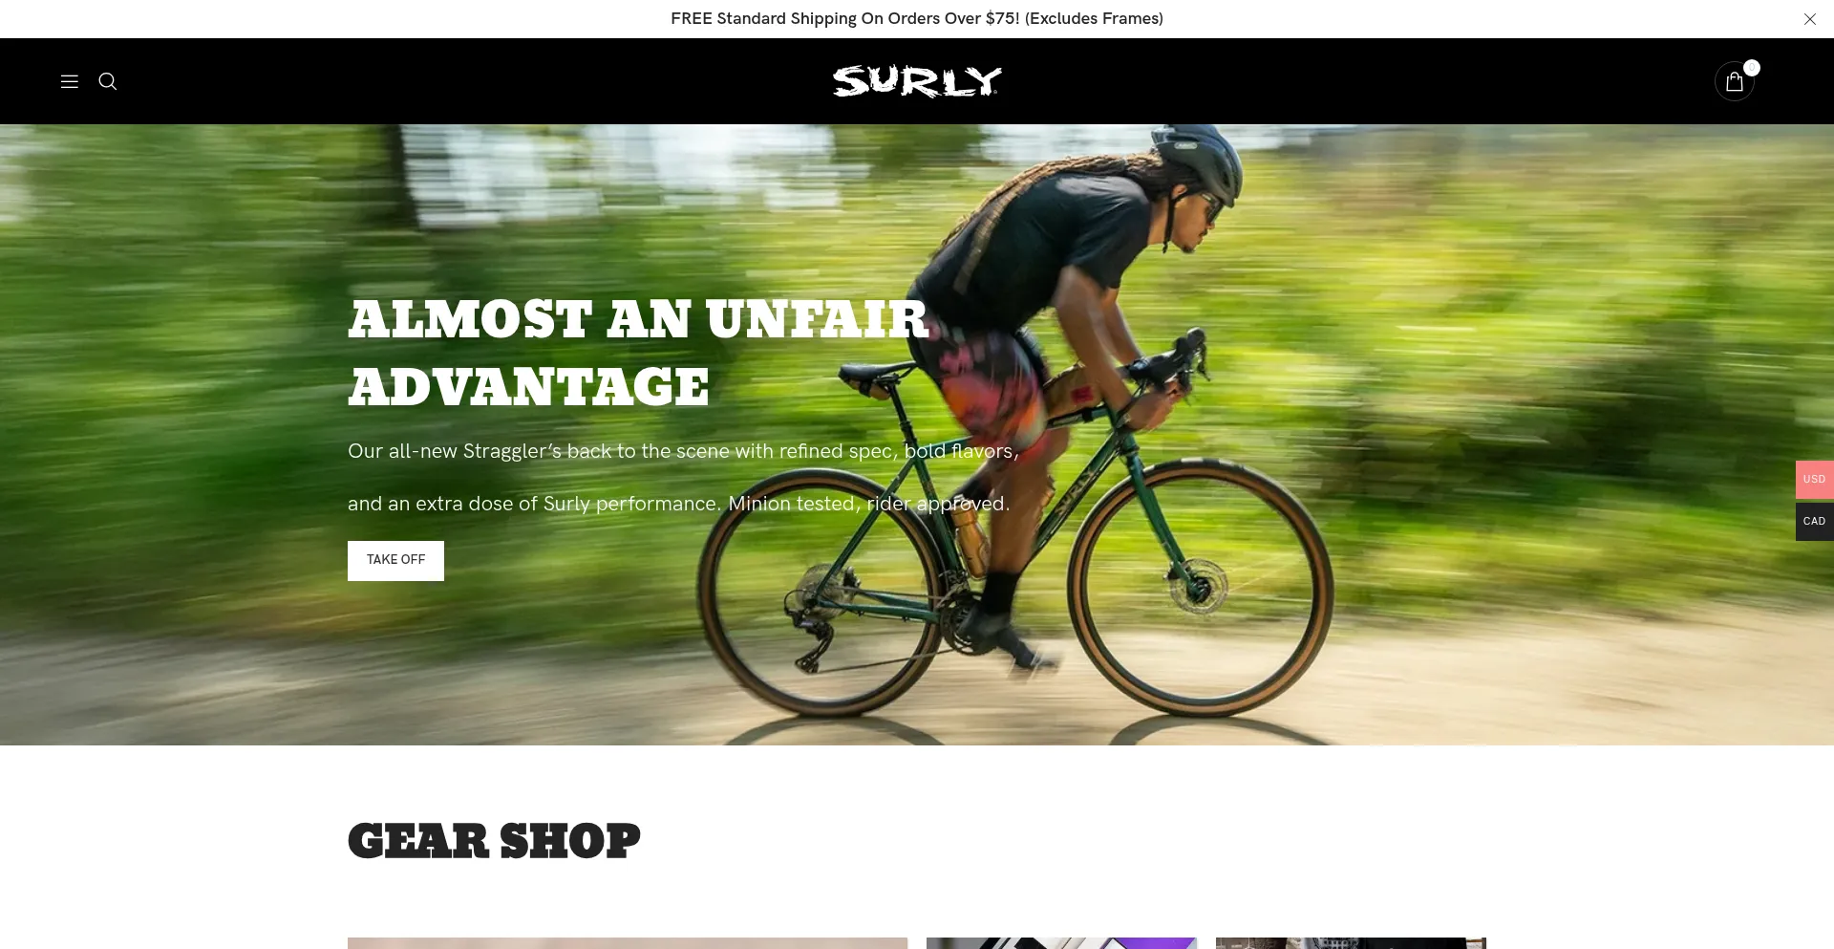Click the FREE Standard Shipping announcement text
Image resolution: width=1834 pixels, height=949 pixels.
(917, 18)
